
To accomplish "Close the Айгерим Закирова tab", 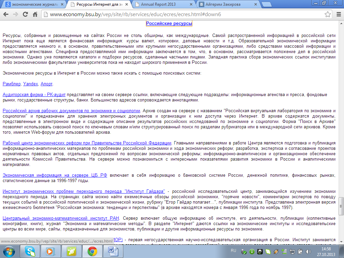I will tap(256, 4).
